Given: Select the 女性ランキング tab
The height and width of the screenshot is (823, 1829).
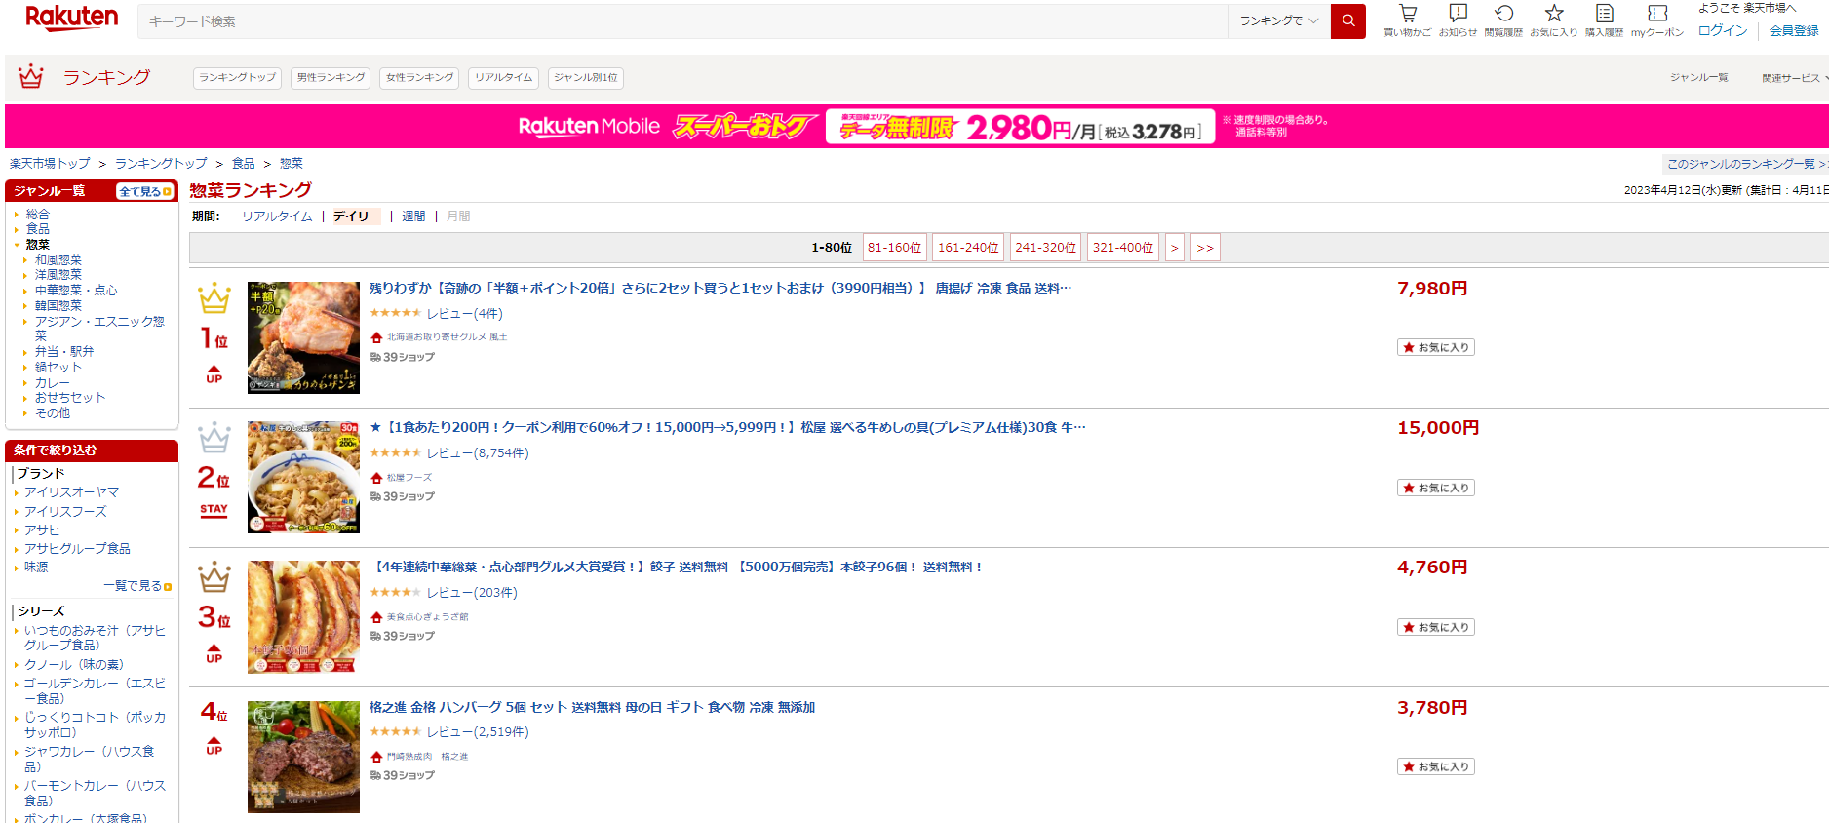Looking at the screenshot, I should [x=419, y=78].
